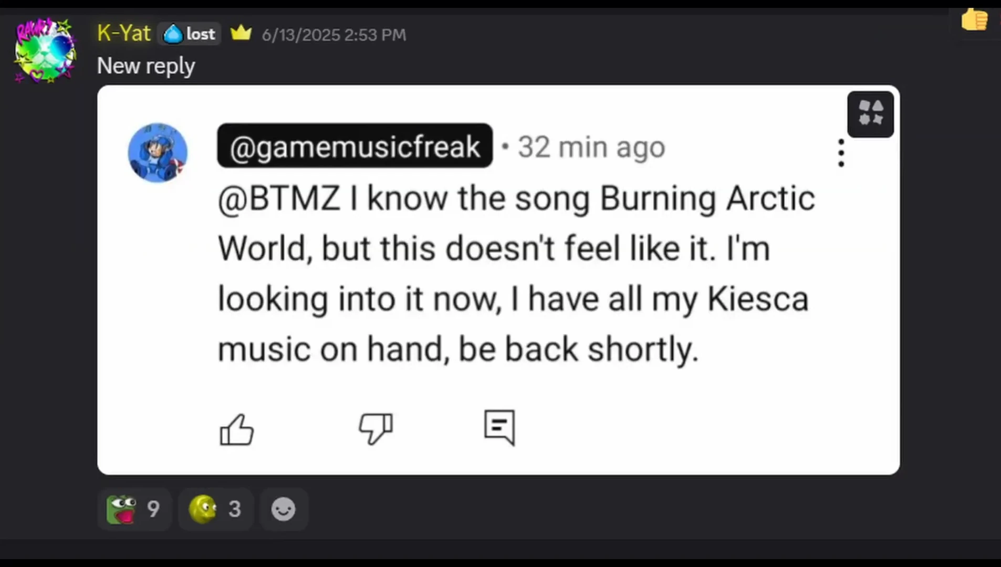Image resolution: width=1001 pixels, height=567 pixels.
Task: Like the comment with thumbs up
Action: 236,429
